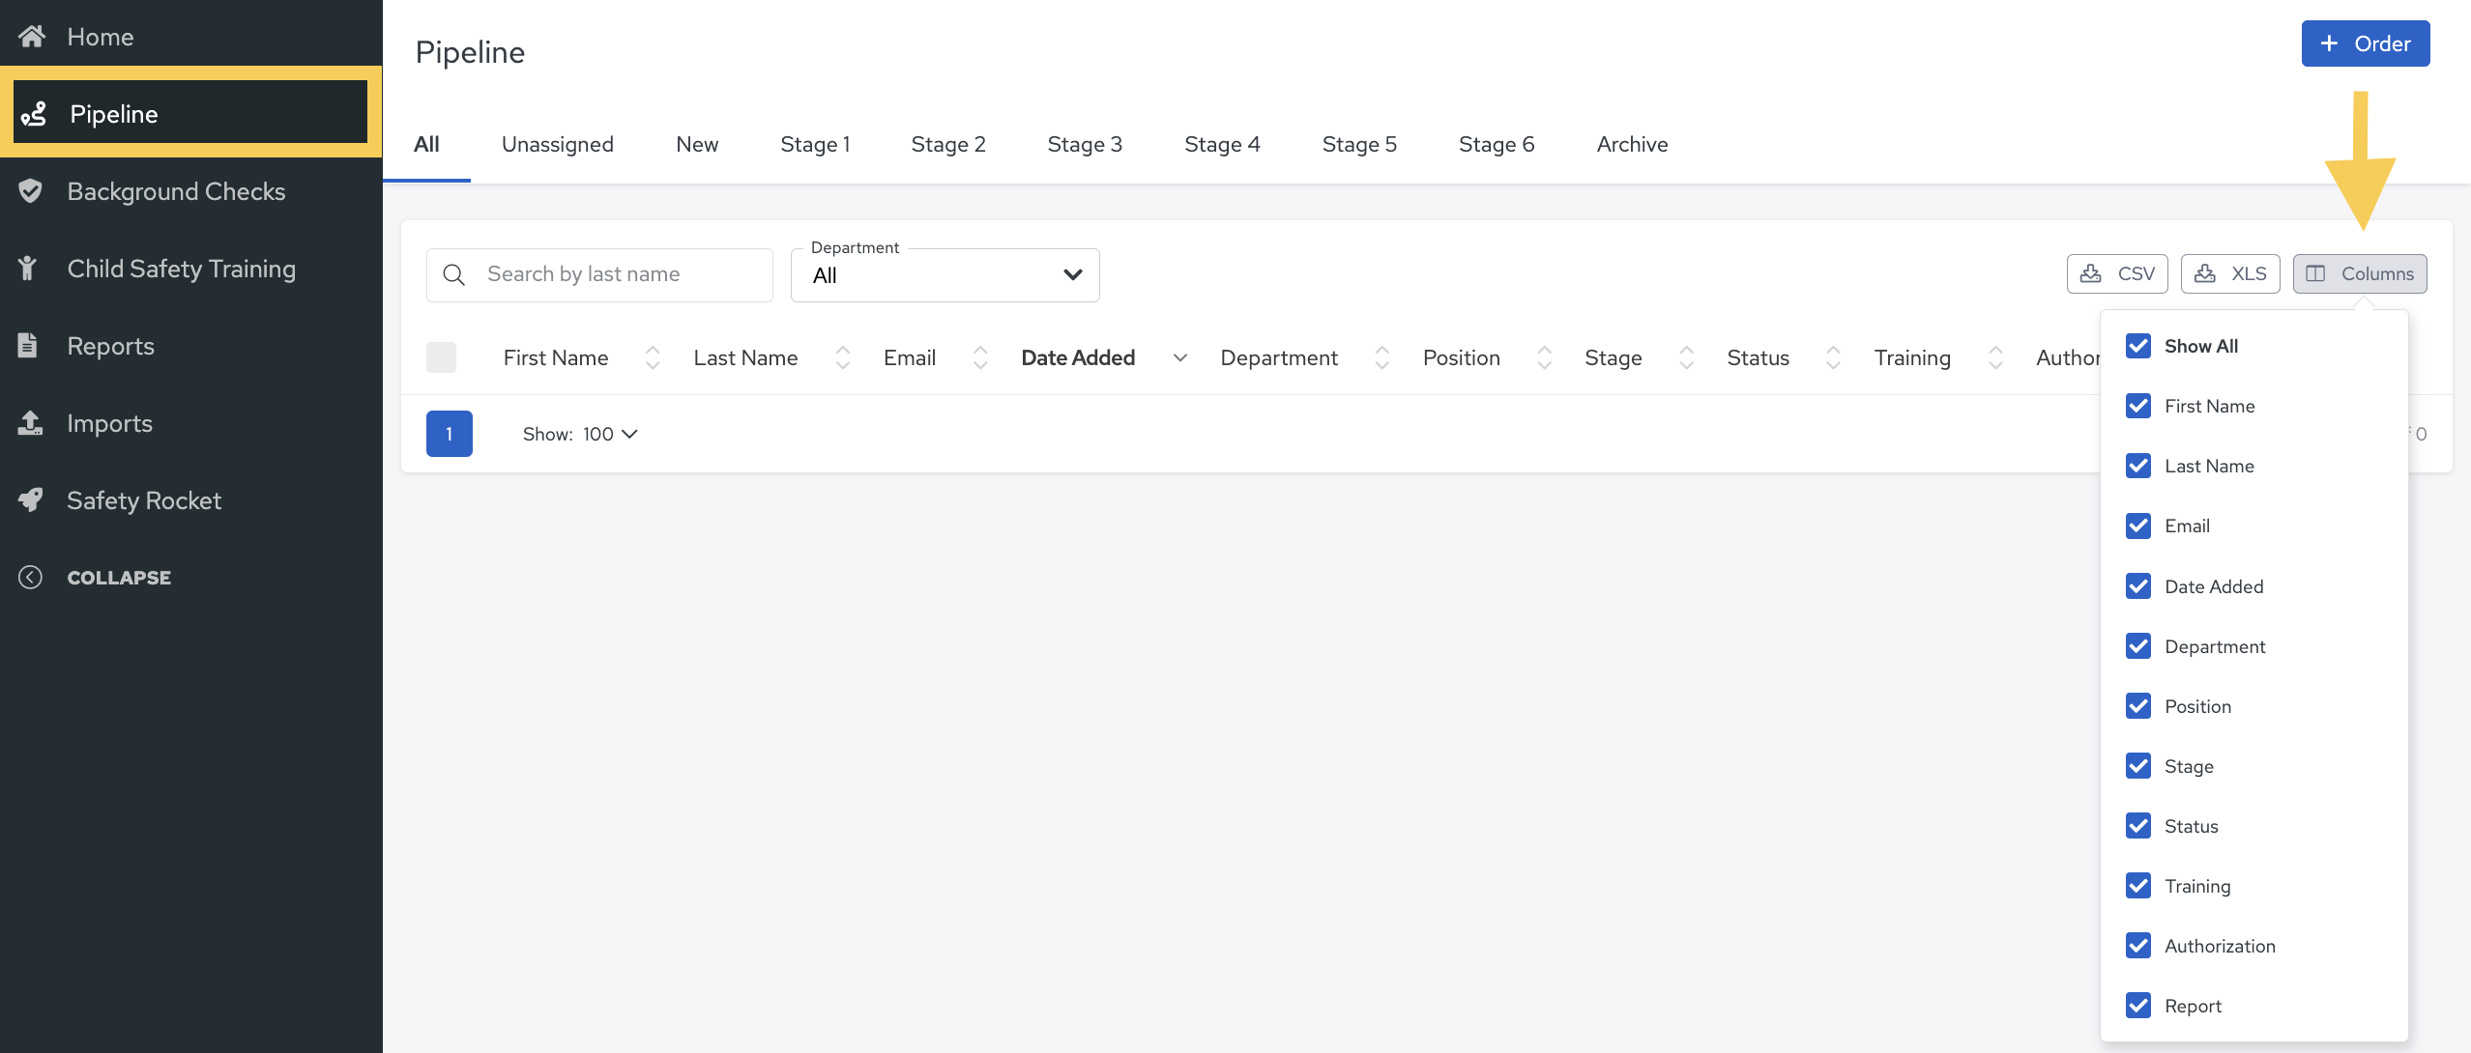Sort by First Name using its arrows
This screenshot has height=1053, width=2471.
pyautogui.click(x=653, y=358)
